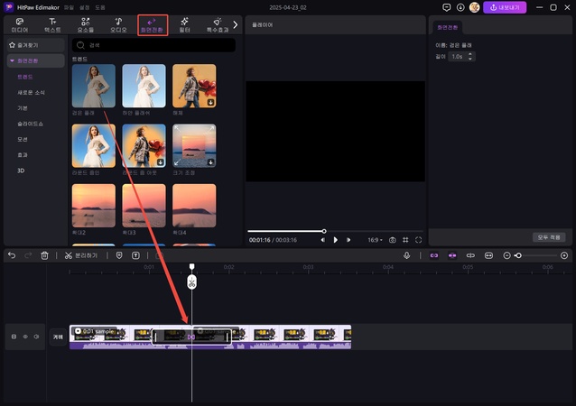Click the undo arrow in timeline toolbar
576x406 pixels.
(12, 255)
